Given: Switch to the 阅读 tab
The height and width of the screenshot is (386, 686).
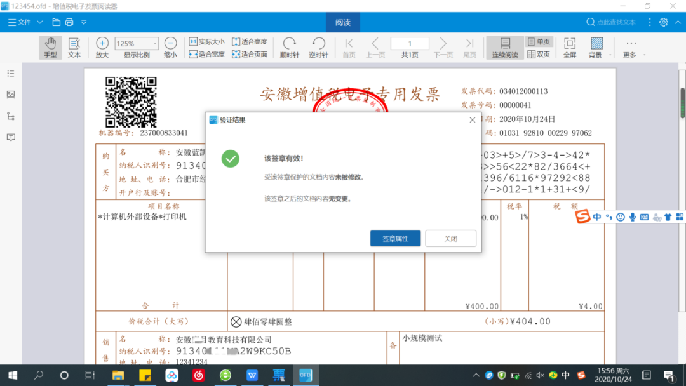Looking at the screenshot, I should pyautogui.click(x=343, y=22).
